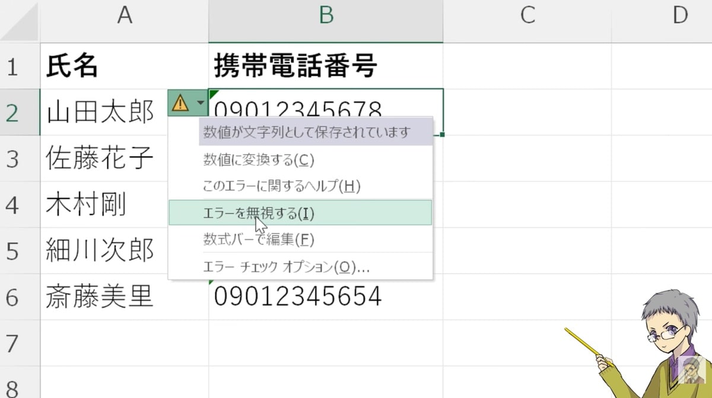Select row 6 header
The image size is (712, 398).
pyautogui.click(x=20, y=297)
